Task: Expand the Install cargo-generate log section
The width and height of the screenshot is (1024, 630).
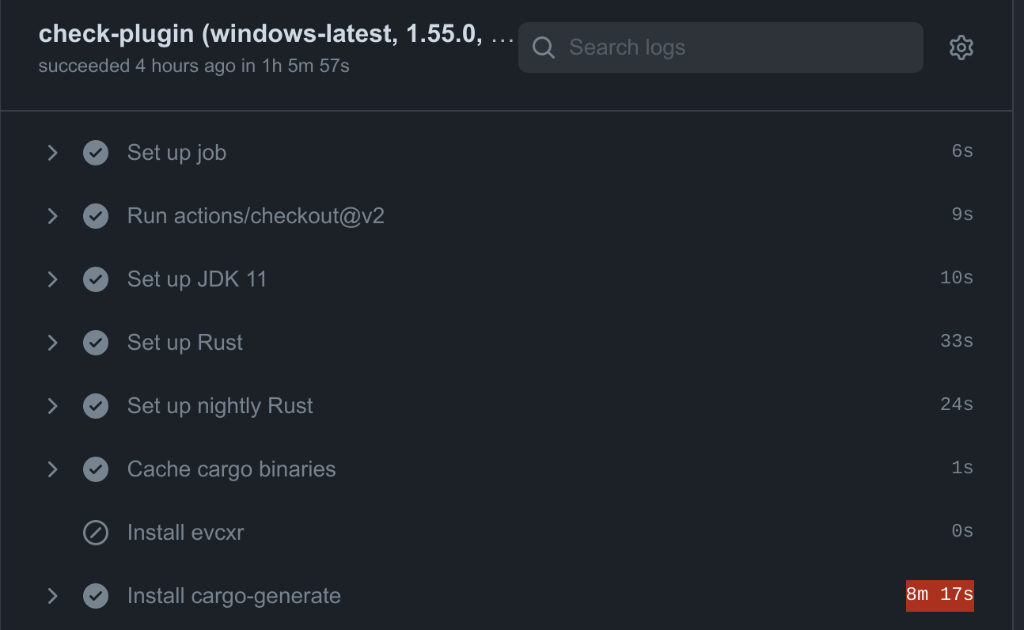Action: 52,595
